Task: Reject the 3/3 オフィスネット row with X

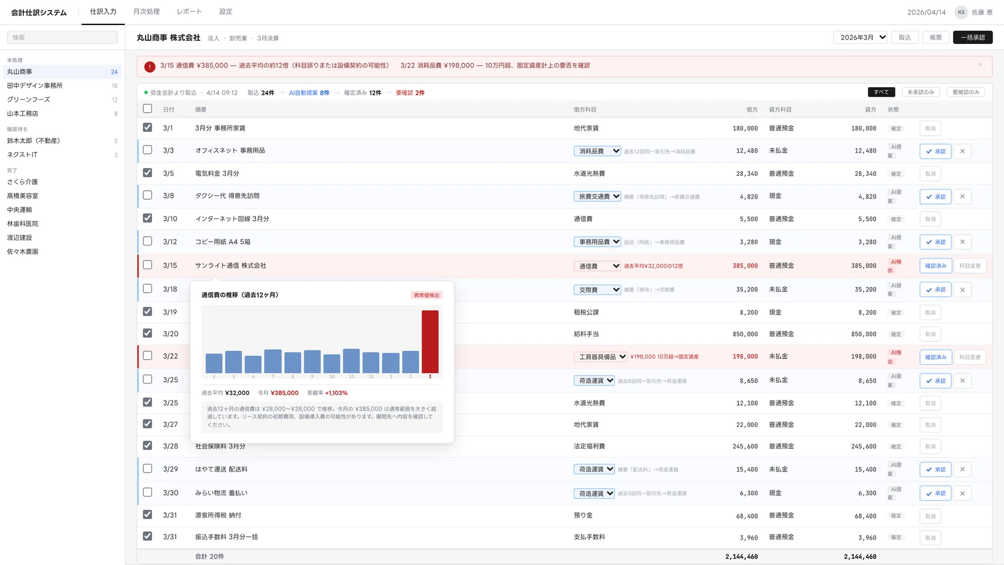Action: point(962,151)
